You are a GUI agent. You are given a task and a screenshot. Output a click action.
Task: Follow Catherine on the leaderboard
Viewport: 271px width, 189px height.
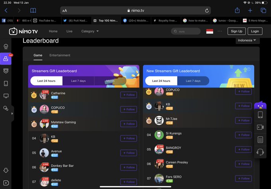pyautogui.click(x=129, y=95)
